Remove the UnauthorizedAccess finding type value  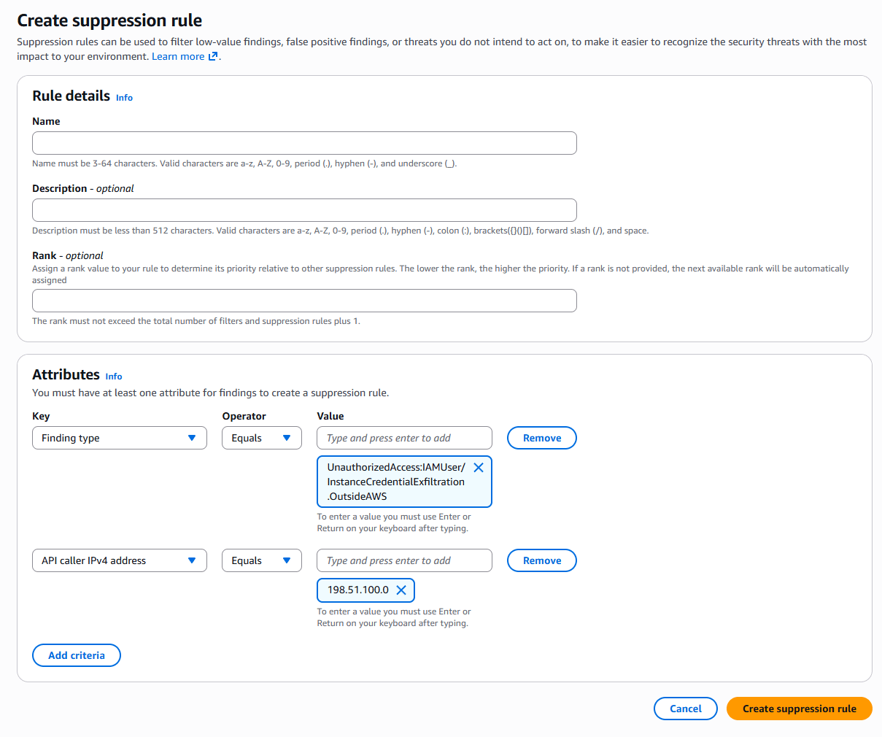[479, 468]
